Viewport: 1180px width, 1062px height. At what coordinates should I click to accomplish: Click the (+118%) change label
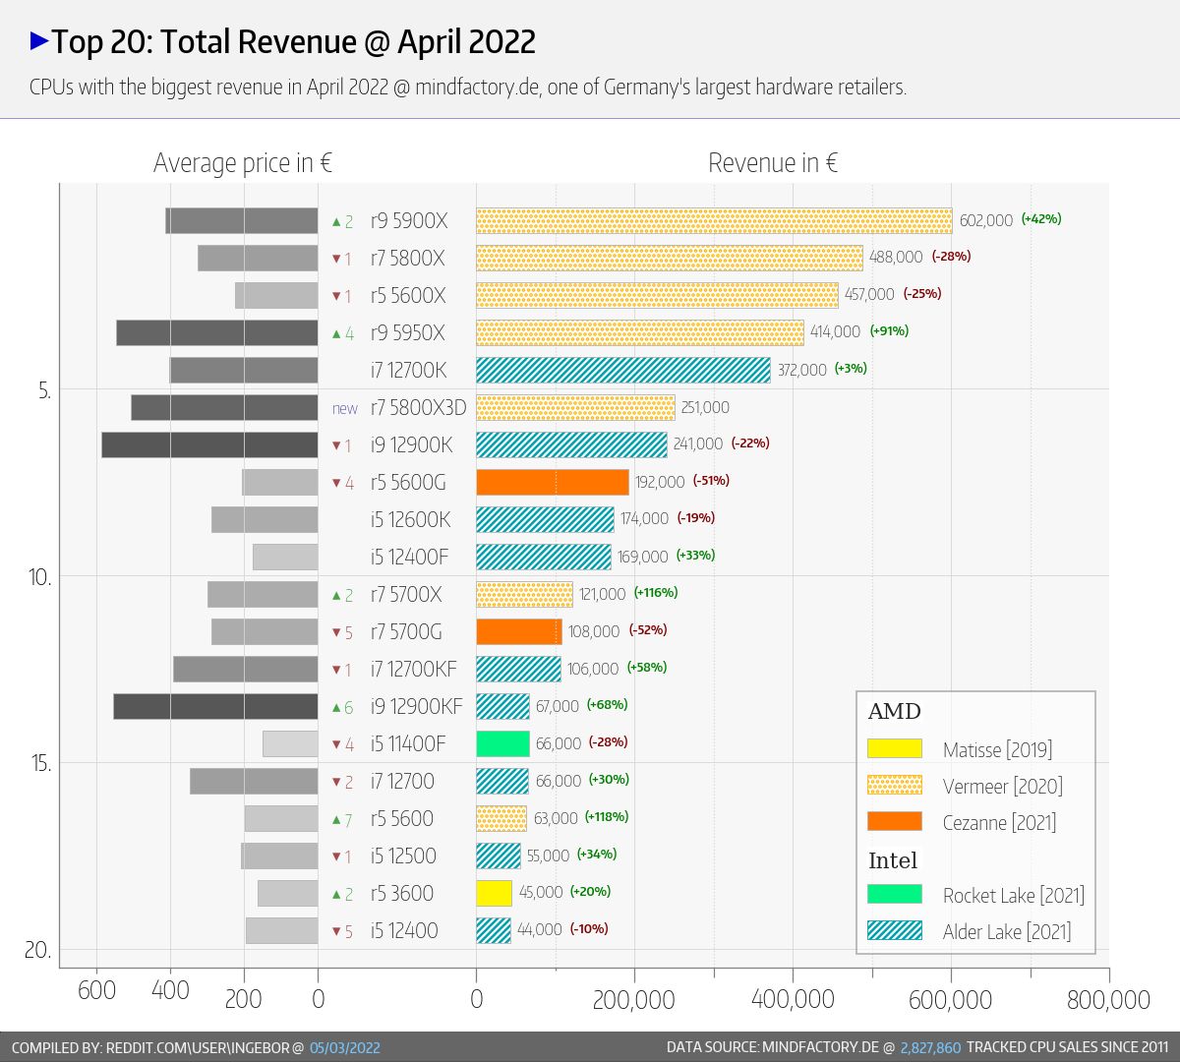pos(607,816)
